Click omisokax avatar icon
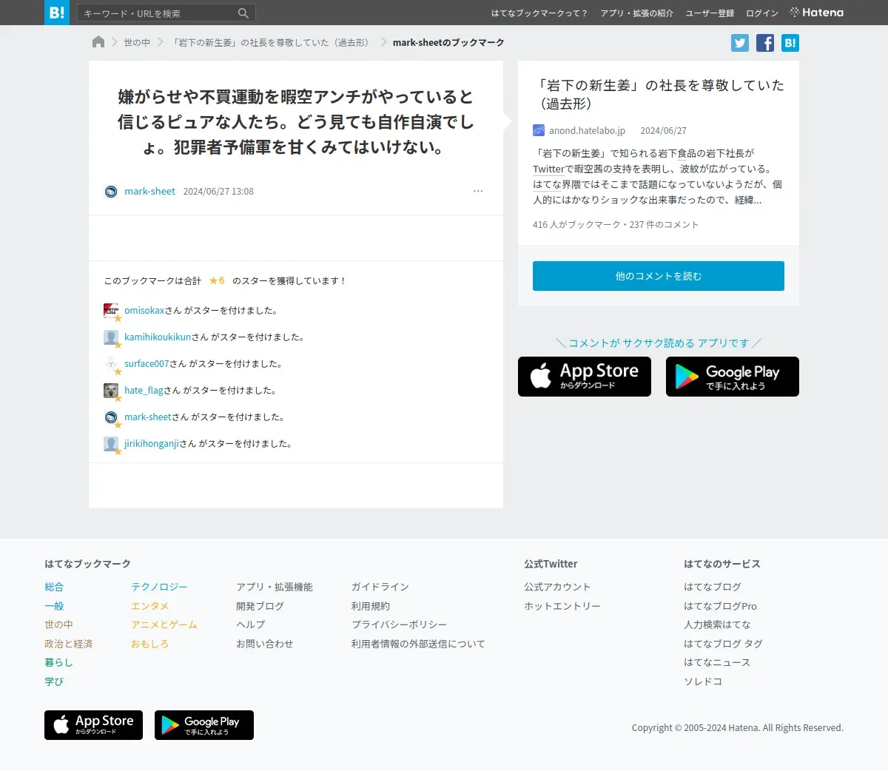Screen dimensions: 888x771 (111, 311)
